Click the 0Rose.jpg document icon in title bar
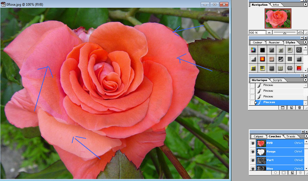Viewport: 308px width, 181px height. pos(3,4)
